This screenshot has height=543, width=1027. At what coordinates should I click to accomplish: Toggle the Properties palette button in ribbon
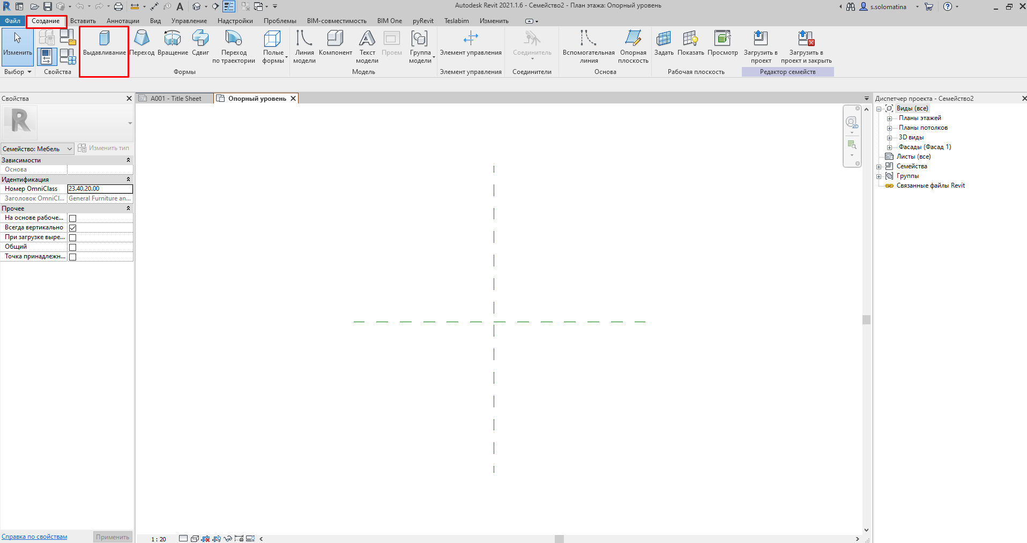point(47,56)
